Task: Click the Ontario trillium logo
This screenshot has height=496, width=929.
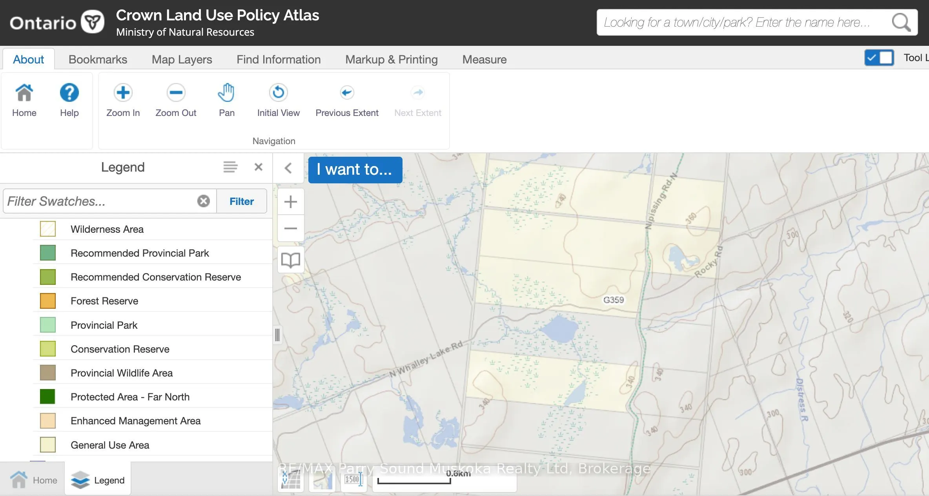Action: click(93, 22)
